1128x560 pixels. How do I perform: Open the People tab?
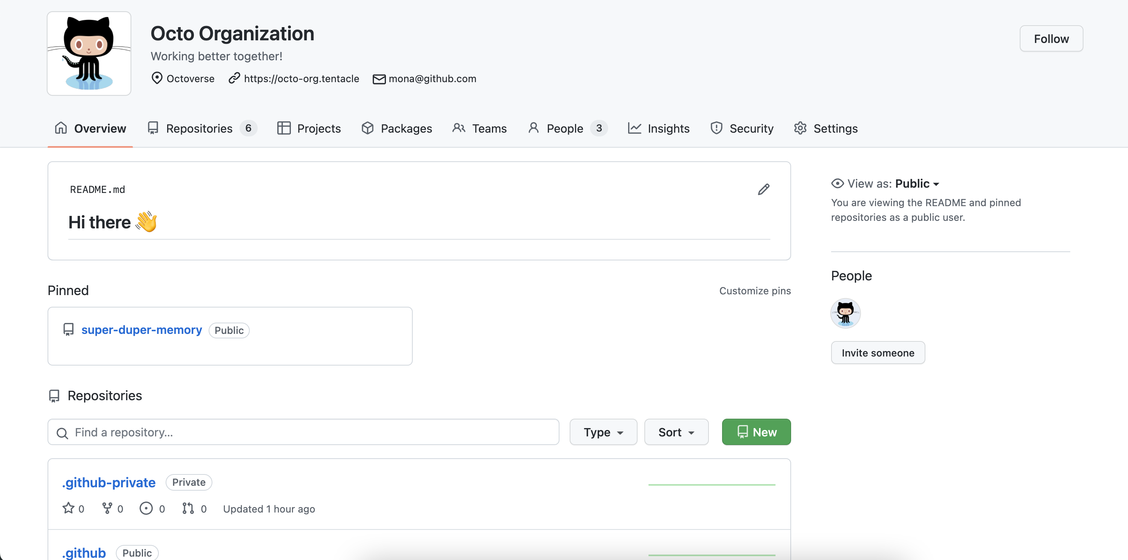pos(567,128)
